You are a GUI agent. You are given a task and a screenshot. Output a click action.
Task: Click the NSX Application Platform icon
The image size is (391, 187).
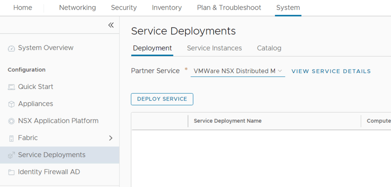tap(11, 121)
